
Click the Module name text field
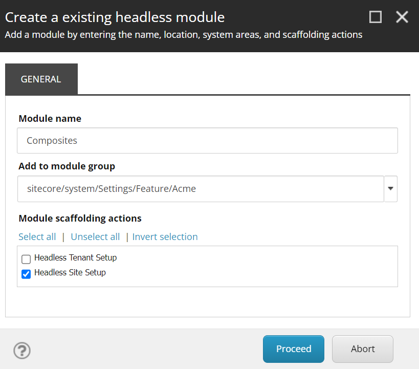tap(207, 141)
